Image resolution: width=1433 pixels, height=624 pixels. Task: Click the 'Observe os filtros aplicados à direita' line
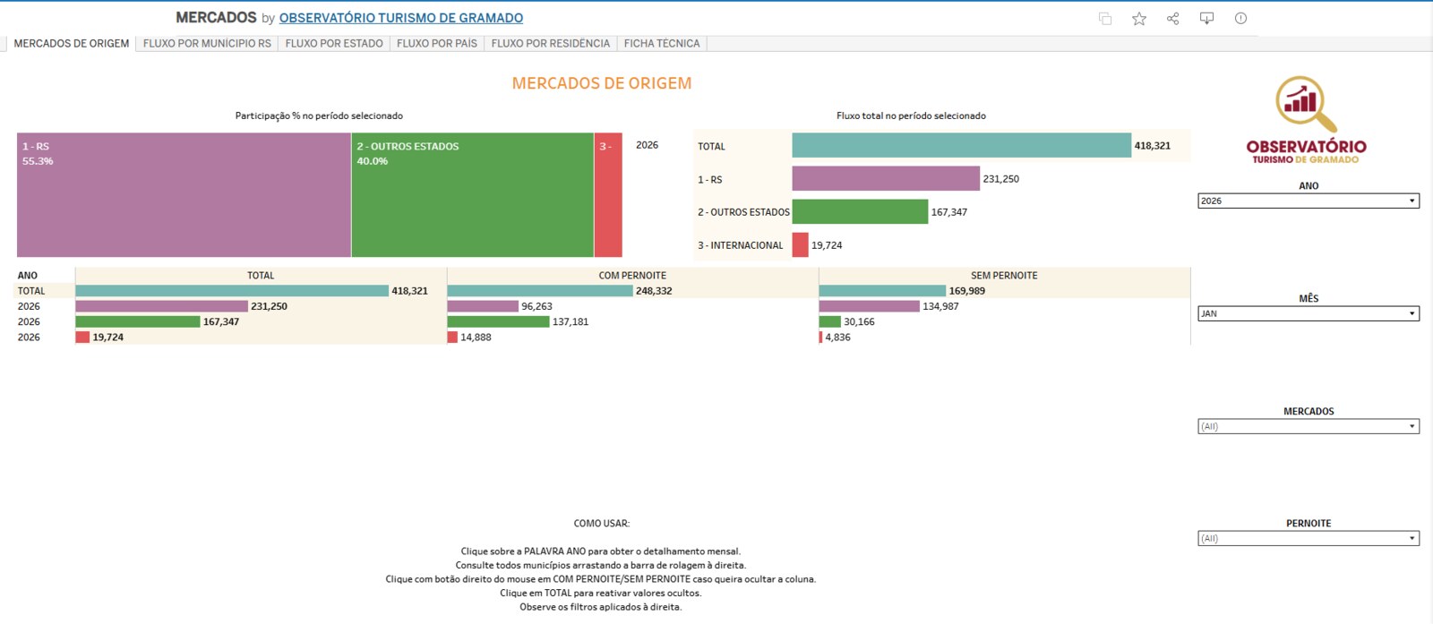click(600, 607)
